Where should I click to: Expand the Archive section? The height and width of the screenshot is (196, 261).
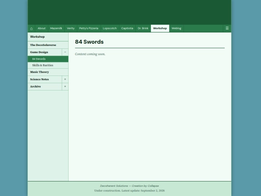(x=65, y=87)
